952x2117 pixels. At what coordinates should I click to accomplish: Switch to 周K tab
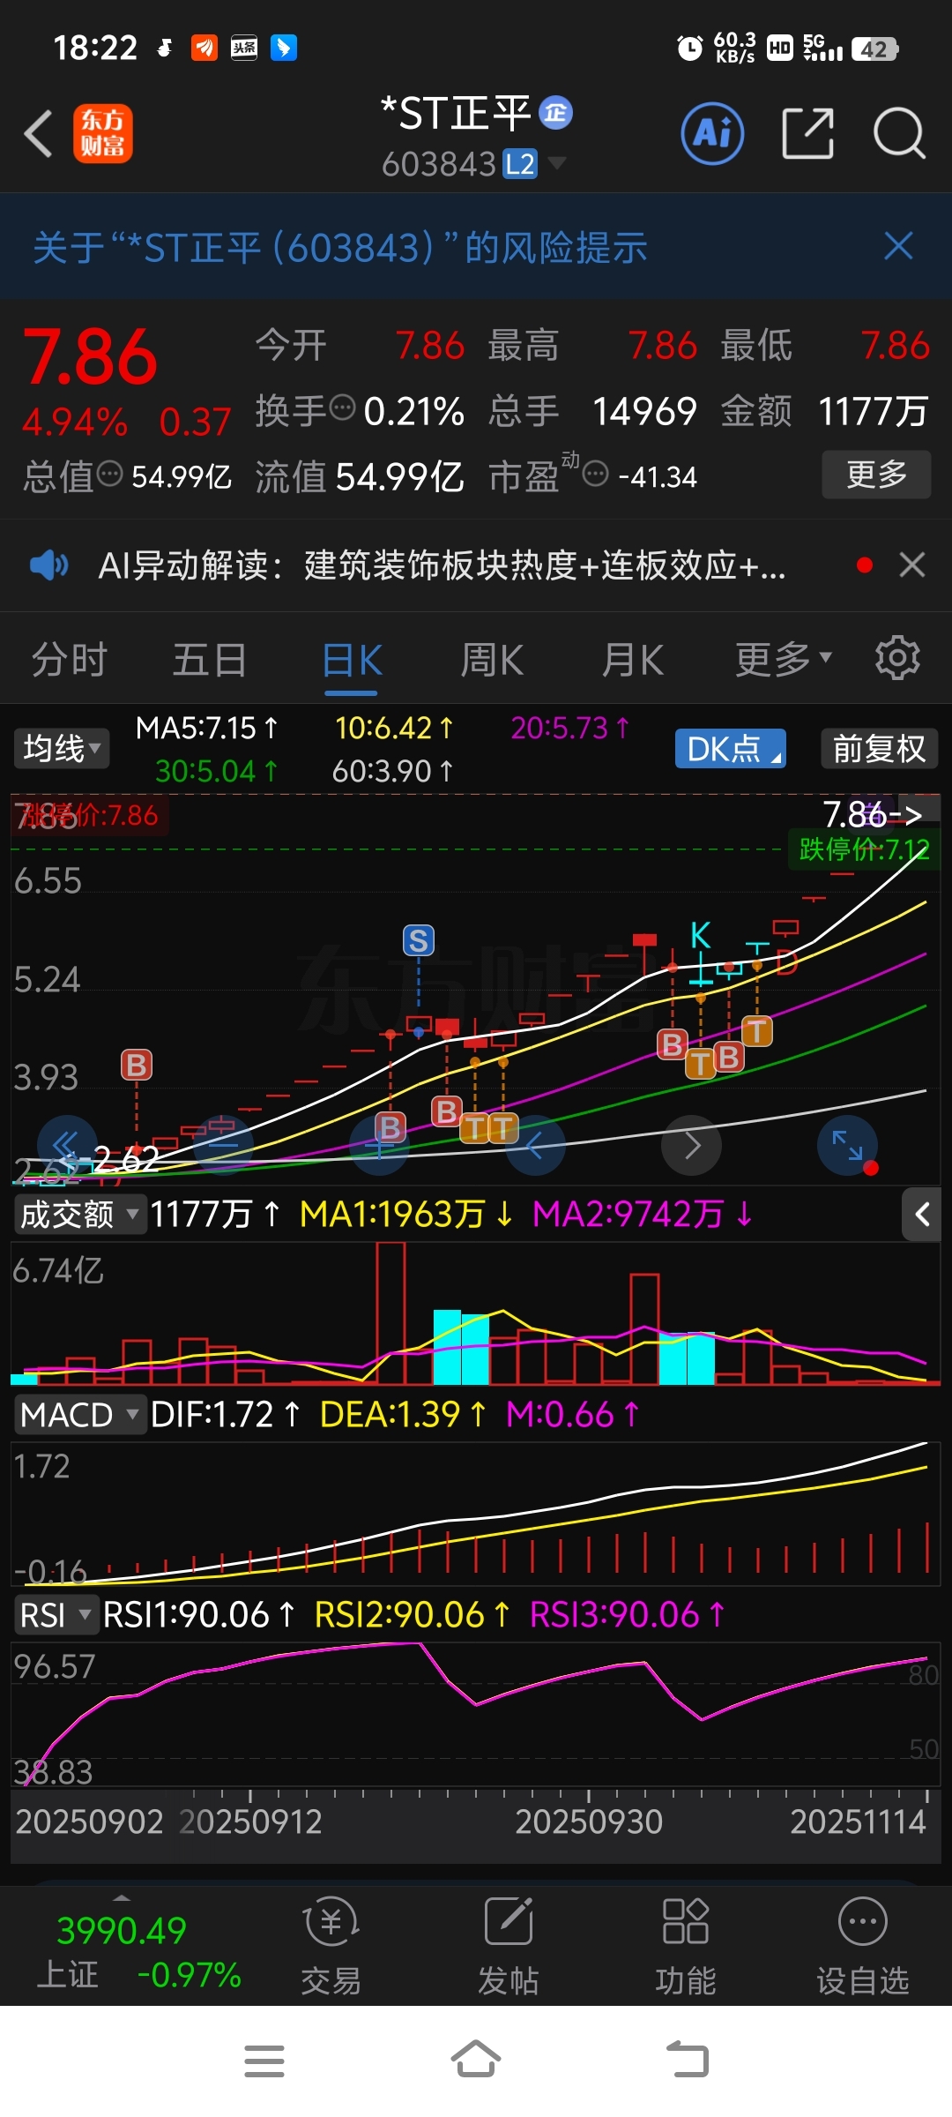pyautogui.click(x=492, y=660)
